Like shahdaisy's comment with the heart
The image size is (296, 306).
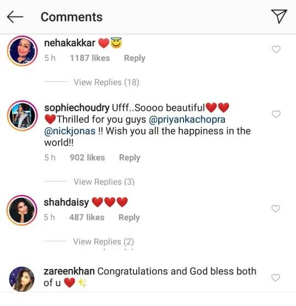tap(276, 209)
